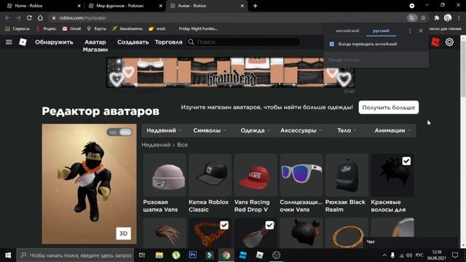Image resolution: width=466 pixels, height=262 pixels.
Task: Open Торговля in top navigation
Action: click(x=168, y=42)
